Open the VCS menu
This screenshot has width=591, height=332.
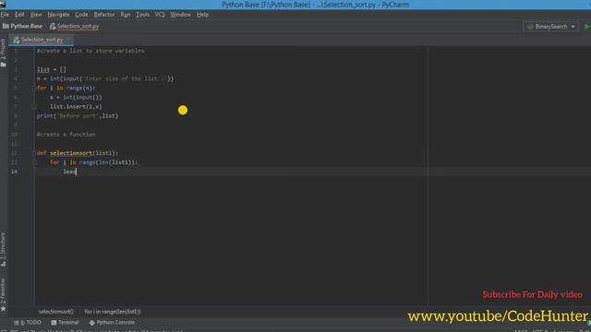pyautogui.click(x=160, y=15)
